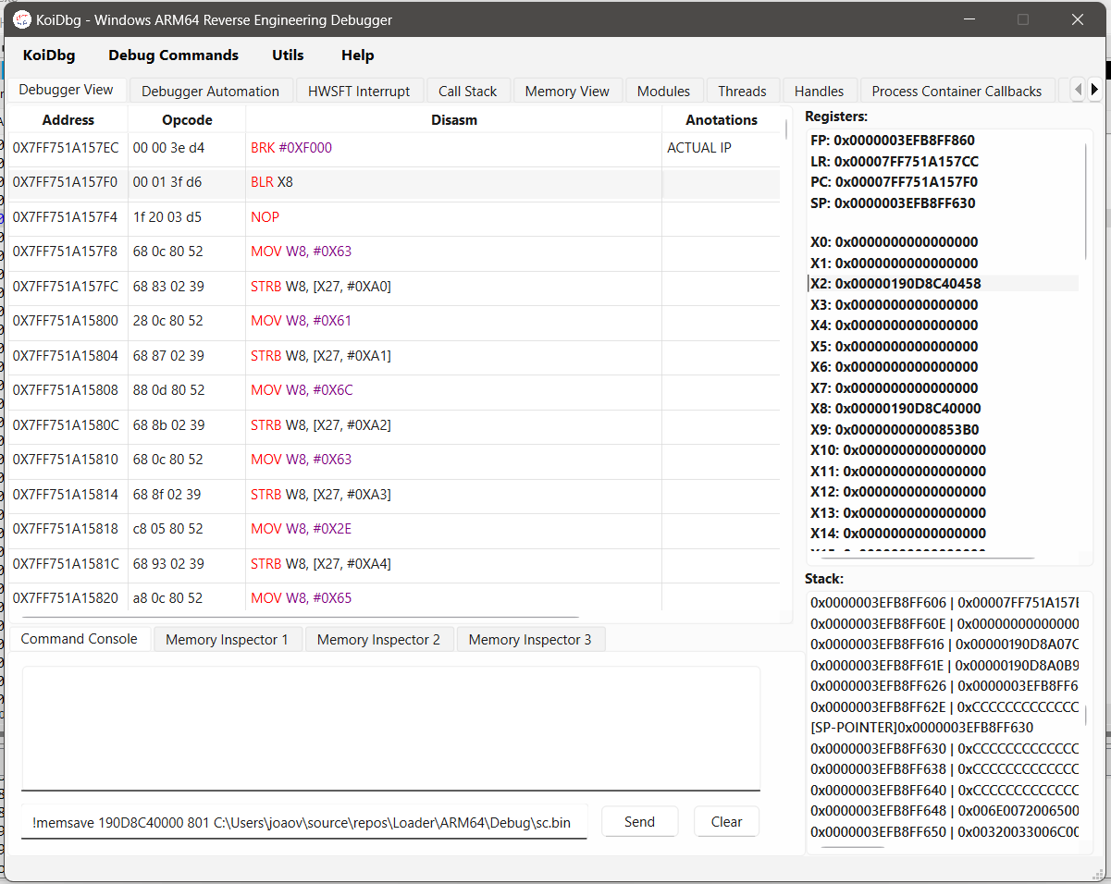Click the Stack horizontal scrollbar
This screenshot has width=1111, height=884.
click(853, 847)
